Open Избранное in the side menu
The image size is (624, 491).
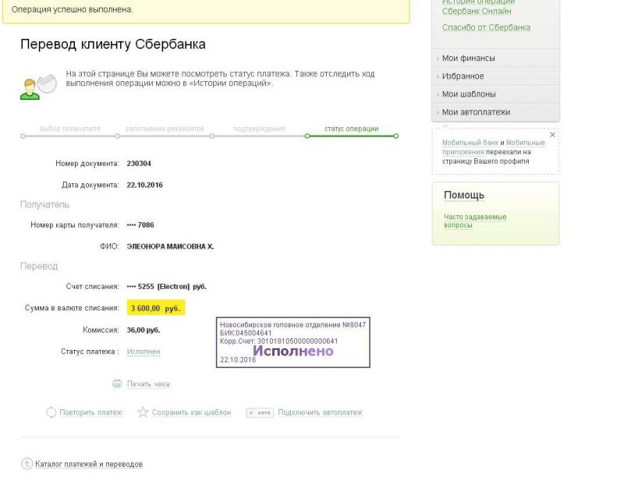(x=463, y=76)
